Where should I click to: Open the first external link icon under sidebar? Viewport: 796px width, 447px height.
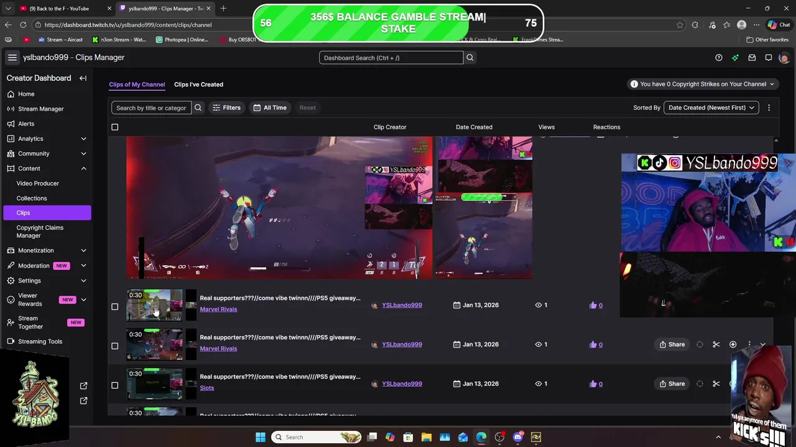click(x=84, y=386)
